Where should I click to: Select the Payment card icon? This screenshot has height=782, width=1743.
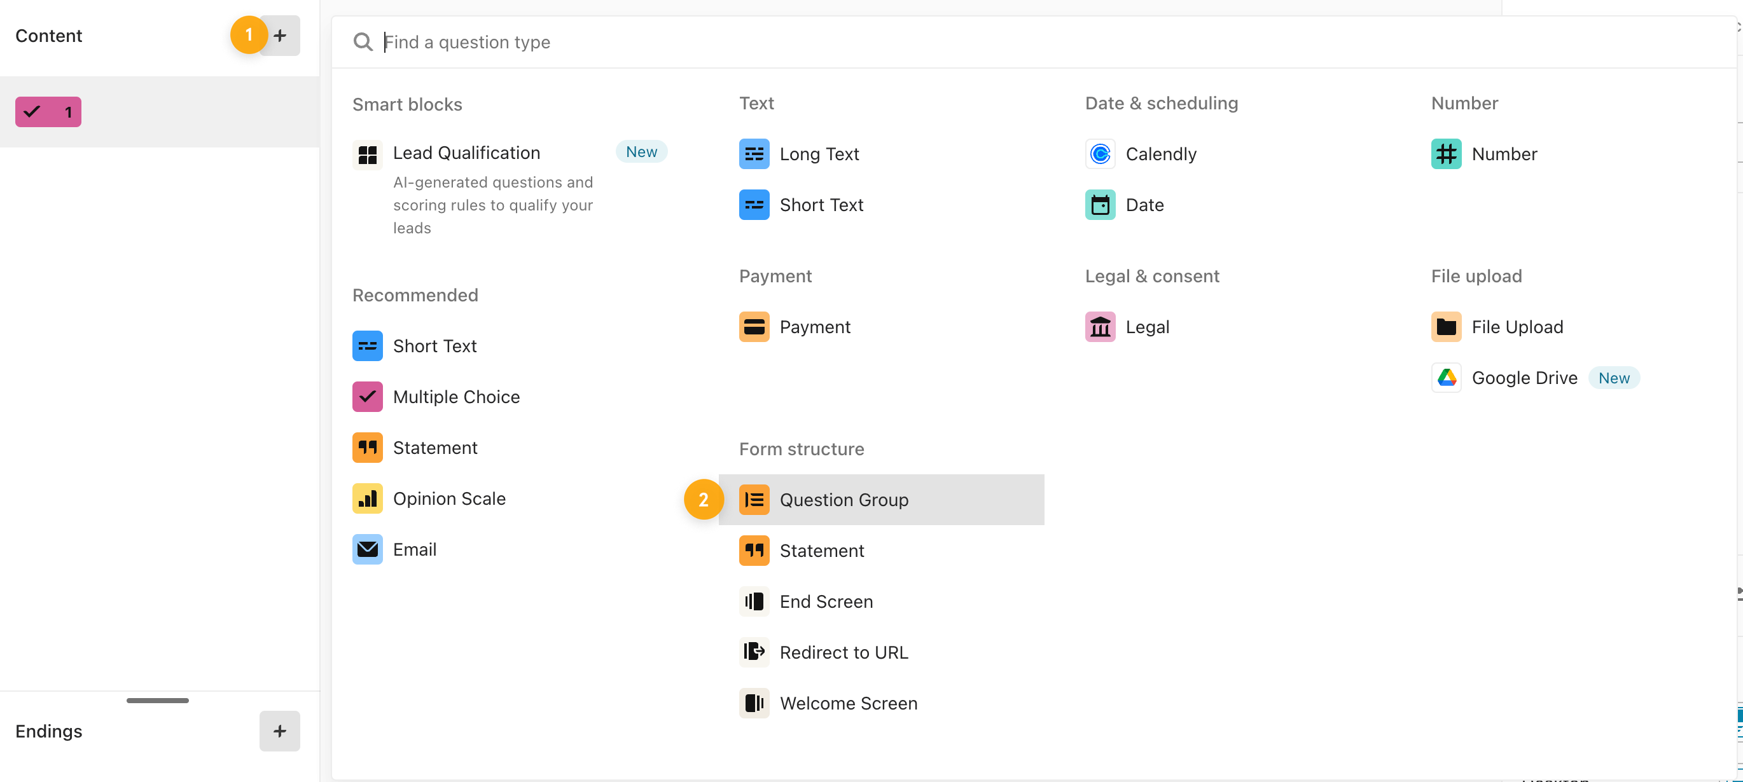pos(754,327)
